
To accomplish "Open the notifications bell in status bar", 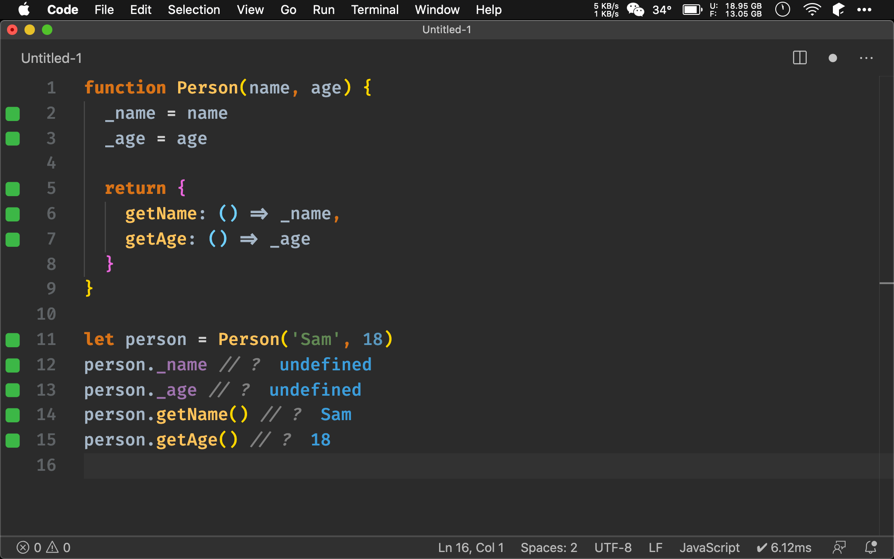I will click(871, 547).
